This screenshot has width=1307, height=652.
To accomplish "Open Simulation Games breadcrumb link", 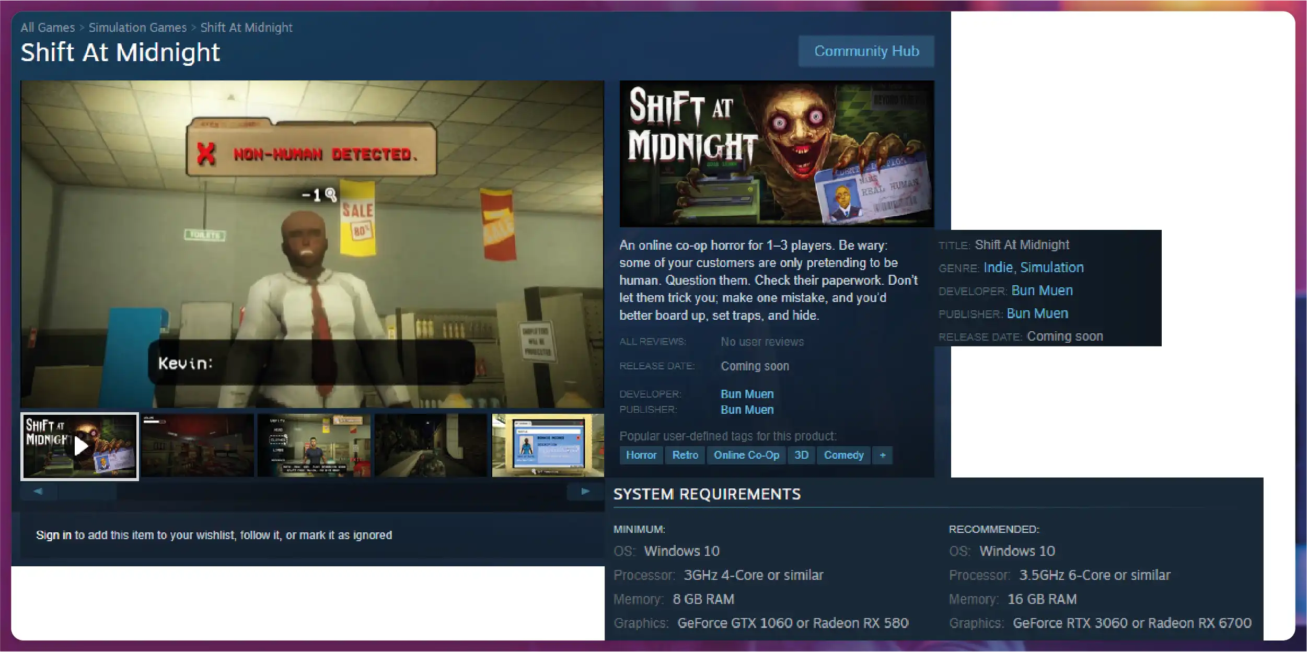I will pyautogui.click(x=137, y=28).
